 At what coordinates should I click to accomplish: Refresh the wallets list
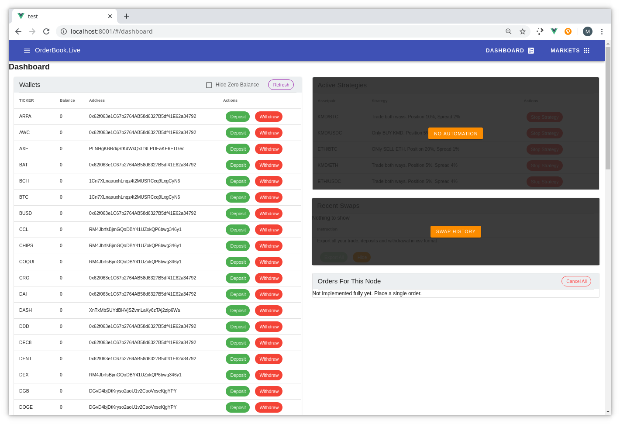[281, 85]
